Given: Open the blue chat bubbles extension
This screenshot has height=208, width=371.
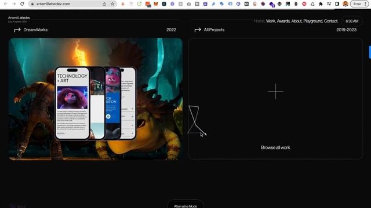Looking at the screenshot, I should [x=221, y=4].
